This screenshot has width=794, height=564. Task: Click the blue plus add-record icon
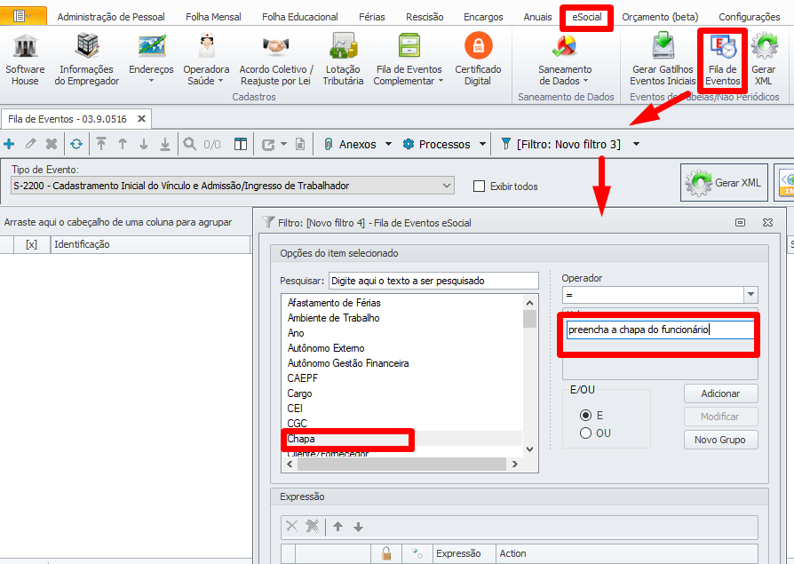9,144
